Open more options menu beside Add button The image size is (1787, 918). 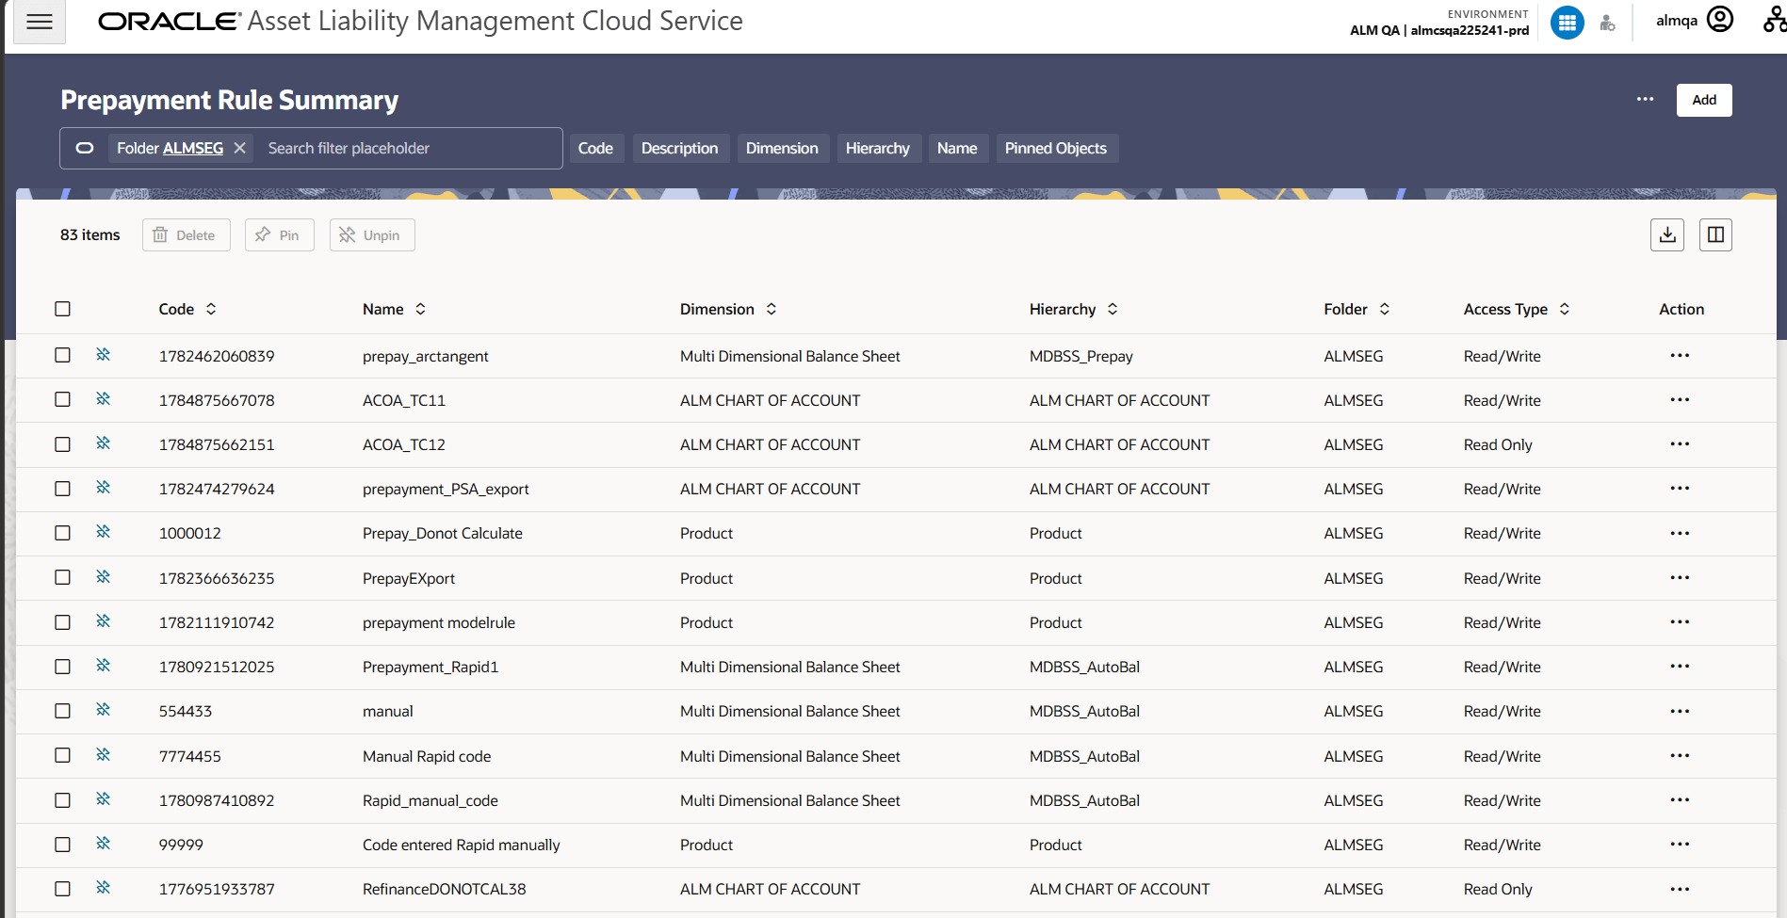[1646, 99]
